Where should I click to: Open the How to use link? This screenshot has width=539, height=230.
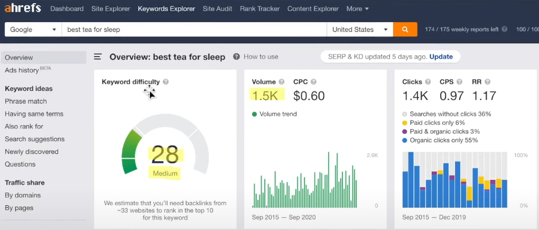[261, 57]
